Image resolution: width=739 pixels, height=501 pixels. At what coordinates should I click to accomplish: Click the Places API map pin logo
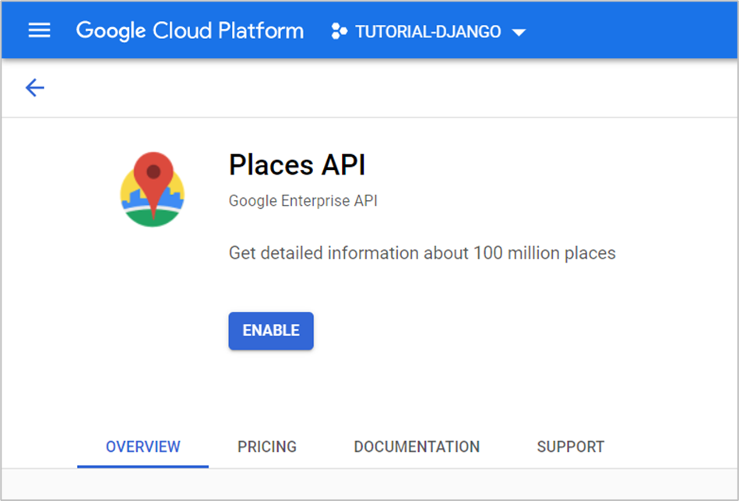[x=153, y=189]
